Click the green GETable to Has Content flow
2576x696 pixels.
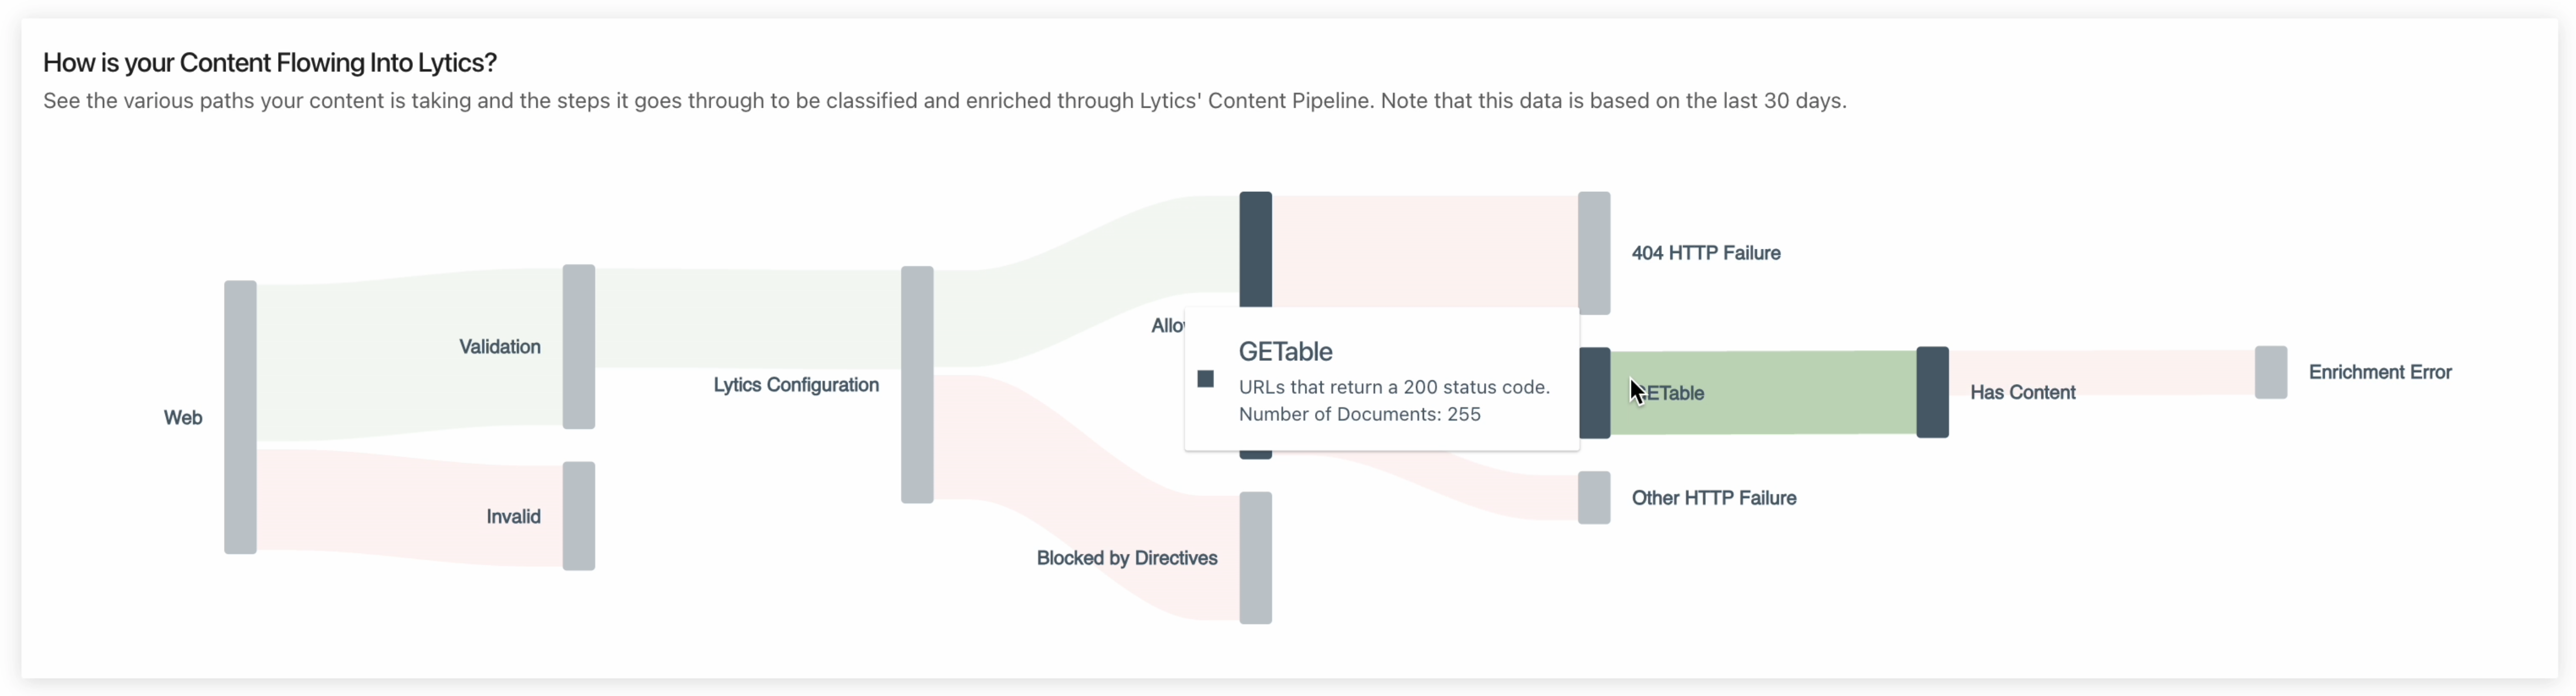pyautogui.click(x=1764, y=392)
